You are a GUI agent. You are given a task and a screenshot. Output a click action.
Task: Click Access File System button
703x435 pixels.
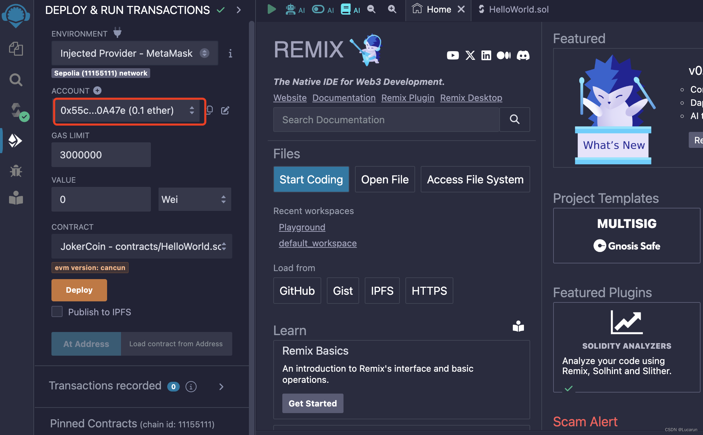(475, 180)
